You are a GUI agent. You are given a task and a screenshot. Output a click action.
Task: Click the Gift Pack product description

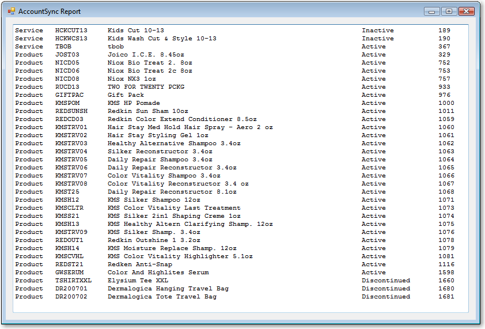pos(126,95)
